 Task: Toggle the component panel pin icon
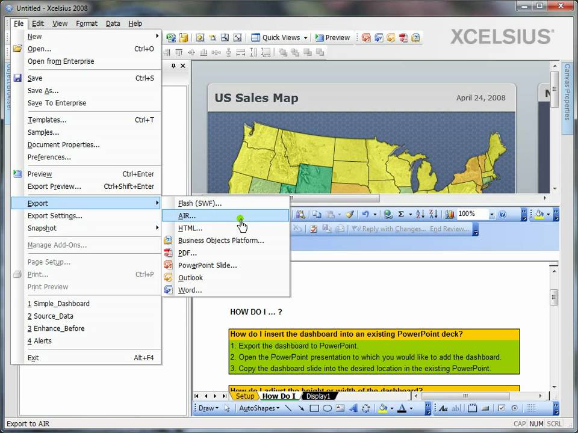coord(173,66)
